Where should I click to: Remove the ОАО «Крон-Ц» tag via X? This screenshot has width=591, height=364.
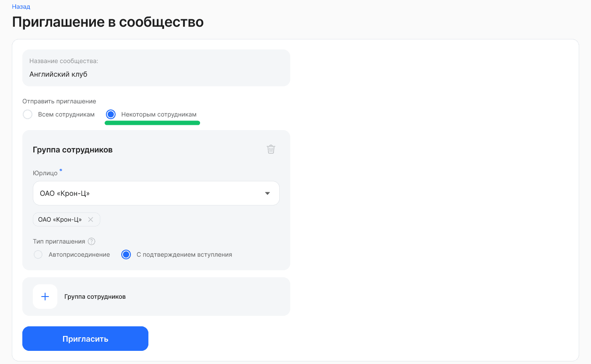pos(91,219)
